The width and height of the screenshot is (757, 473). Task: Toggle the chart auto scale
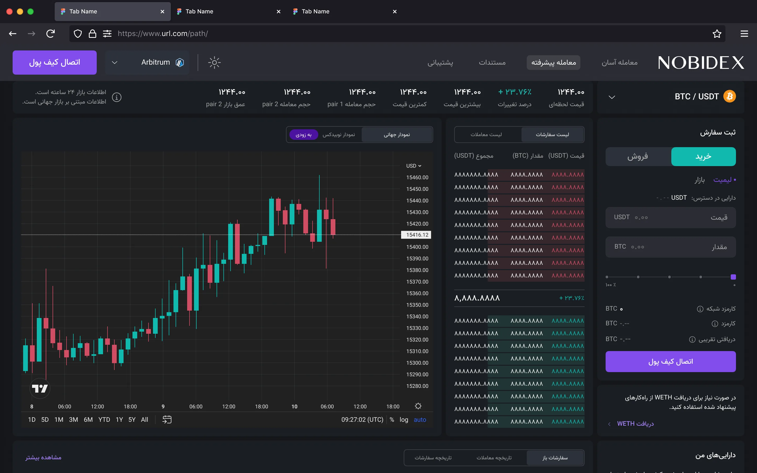click(420, 419)
